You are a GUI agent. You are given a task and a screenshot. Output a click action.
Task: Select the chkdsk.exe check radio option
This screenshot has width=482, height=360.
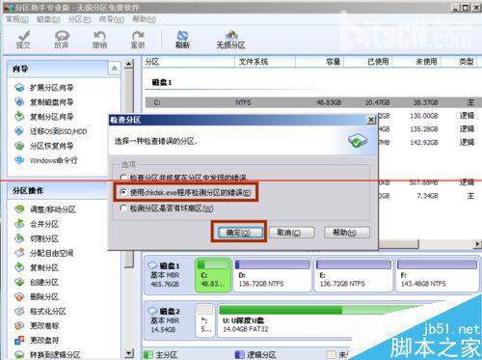click(123, 192)
